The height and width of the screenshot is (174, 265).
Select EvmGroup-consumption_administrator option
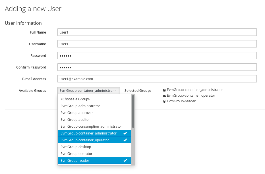tap(91, 127)
